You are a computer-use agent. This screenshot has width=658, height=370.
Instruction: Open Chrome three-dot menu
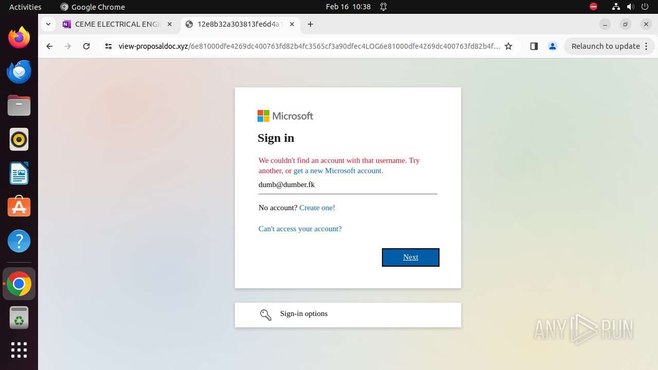[647, 46]
